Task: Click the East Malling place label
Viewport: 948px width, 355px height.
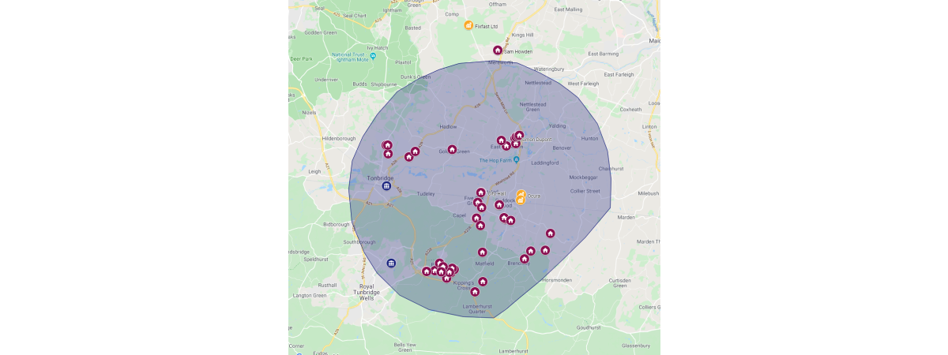Action: pyautogui.click(x=569, y=9)
